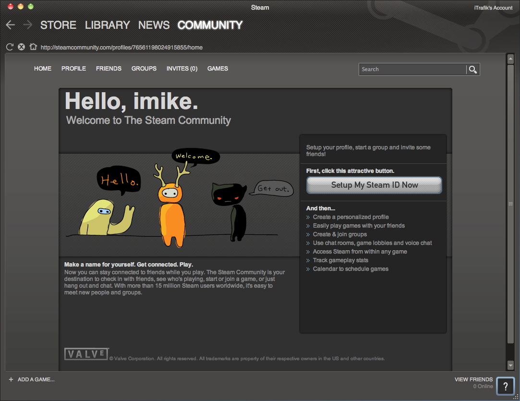
Task: Click 'Create & join groups' text
Action: click(340, 234)
